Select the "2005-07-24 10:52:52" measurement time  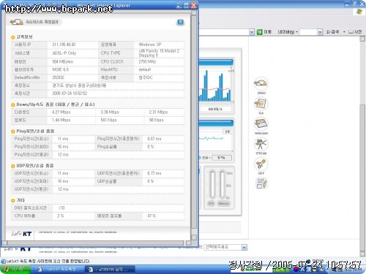click(70, 94)
